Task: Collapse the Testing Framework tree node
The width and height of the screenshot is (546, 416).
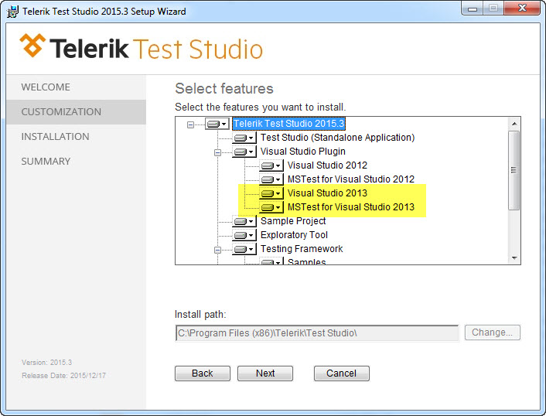Action: click(x=218, y=249)
